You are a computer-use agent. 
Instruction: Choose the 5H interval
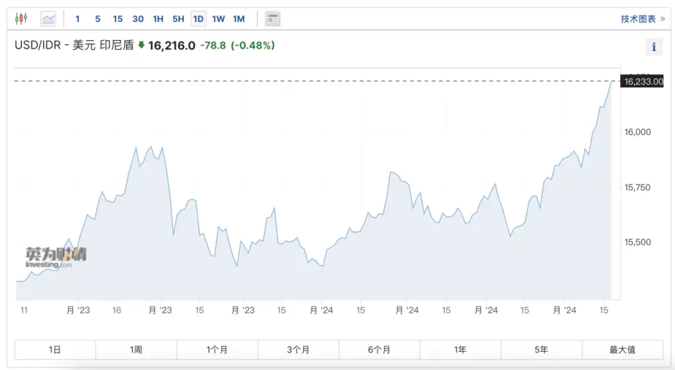tap(178, 19)
